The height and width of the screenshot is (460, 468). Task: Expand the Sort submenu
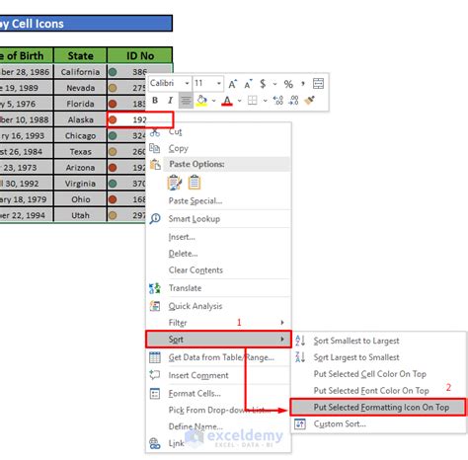pyautogui.click(x=218, y=340)
